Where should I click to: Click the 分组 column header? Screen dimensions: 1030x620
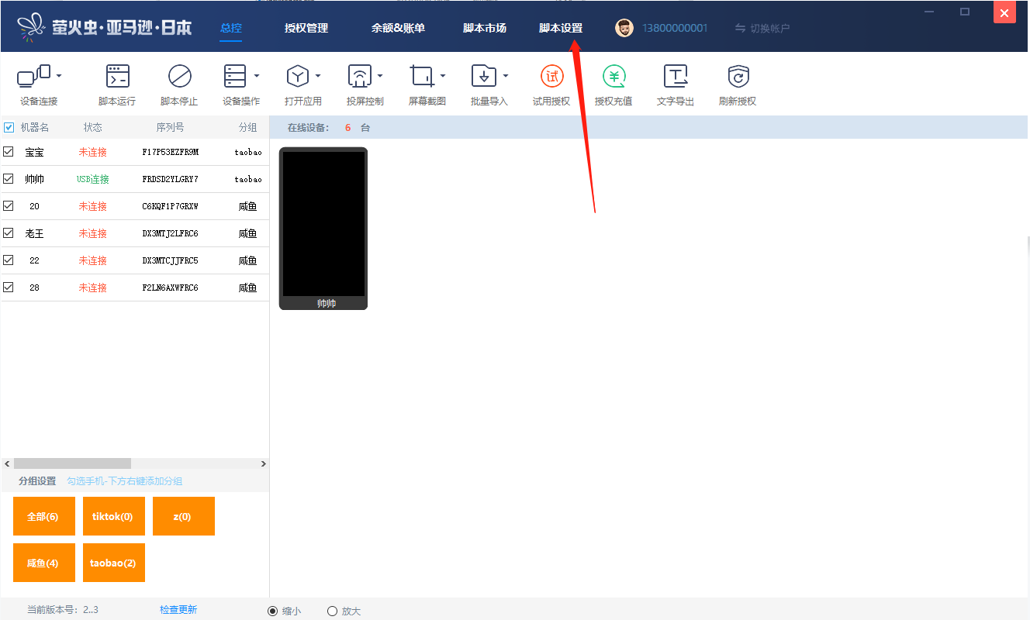coord(247,127)
